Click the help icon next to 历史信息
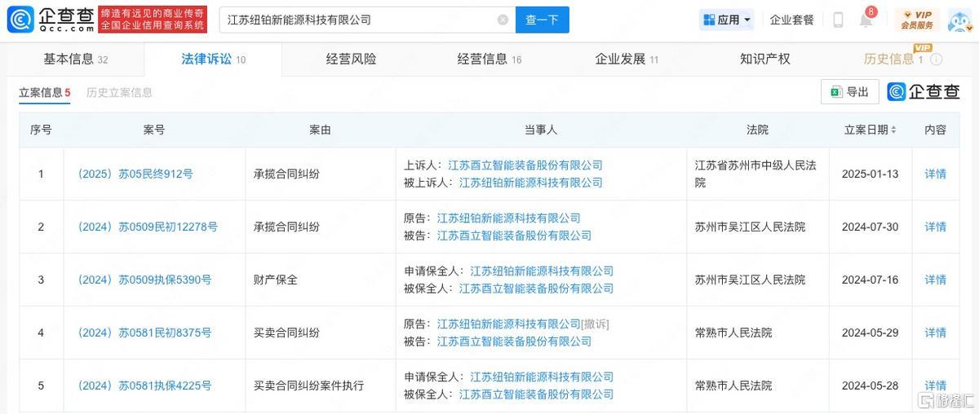Viewport: 979px width, 414px height. click(937, 59)
